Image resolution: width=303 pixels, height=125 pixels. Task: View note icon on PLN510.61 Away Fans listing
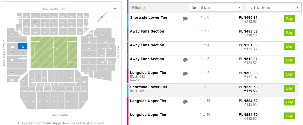tap(185, 60)
